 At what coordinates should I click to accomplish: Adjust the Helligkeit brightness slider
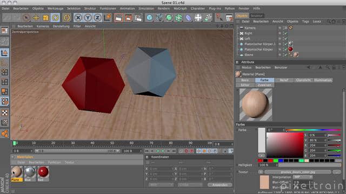click(x=310, y=165)
